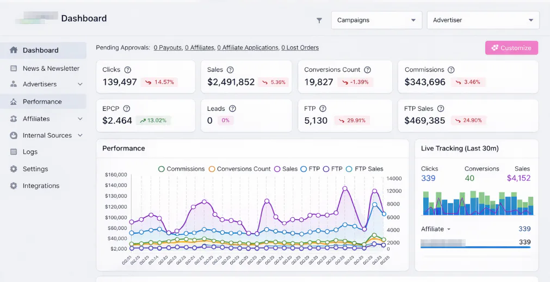The image size is (550, 282).
Task: Click the Performance chart icon
Action: tap(14, 102)
